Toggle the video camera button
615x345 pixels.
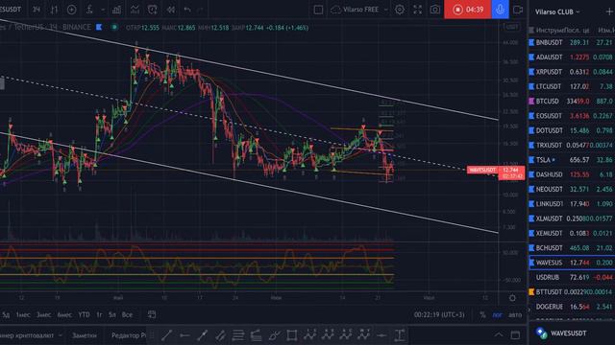point(518,10)
